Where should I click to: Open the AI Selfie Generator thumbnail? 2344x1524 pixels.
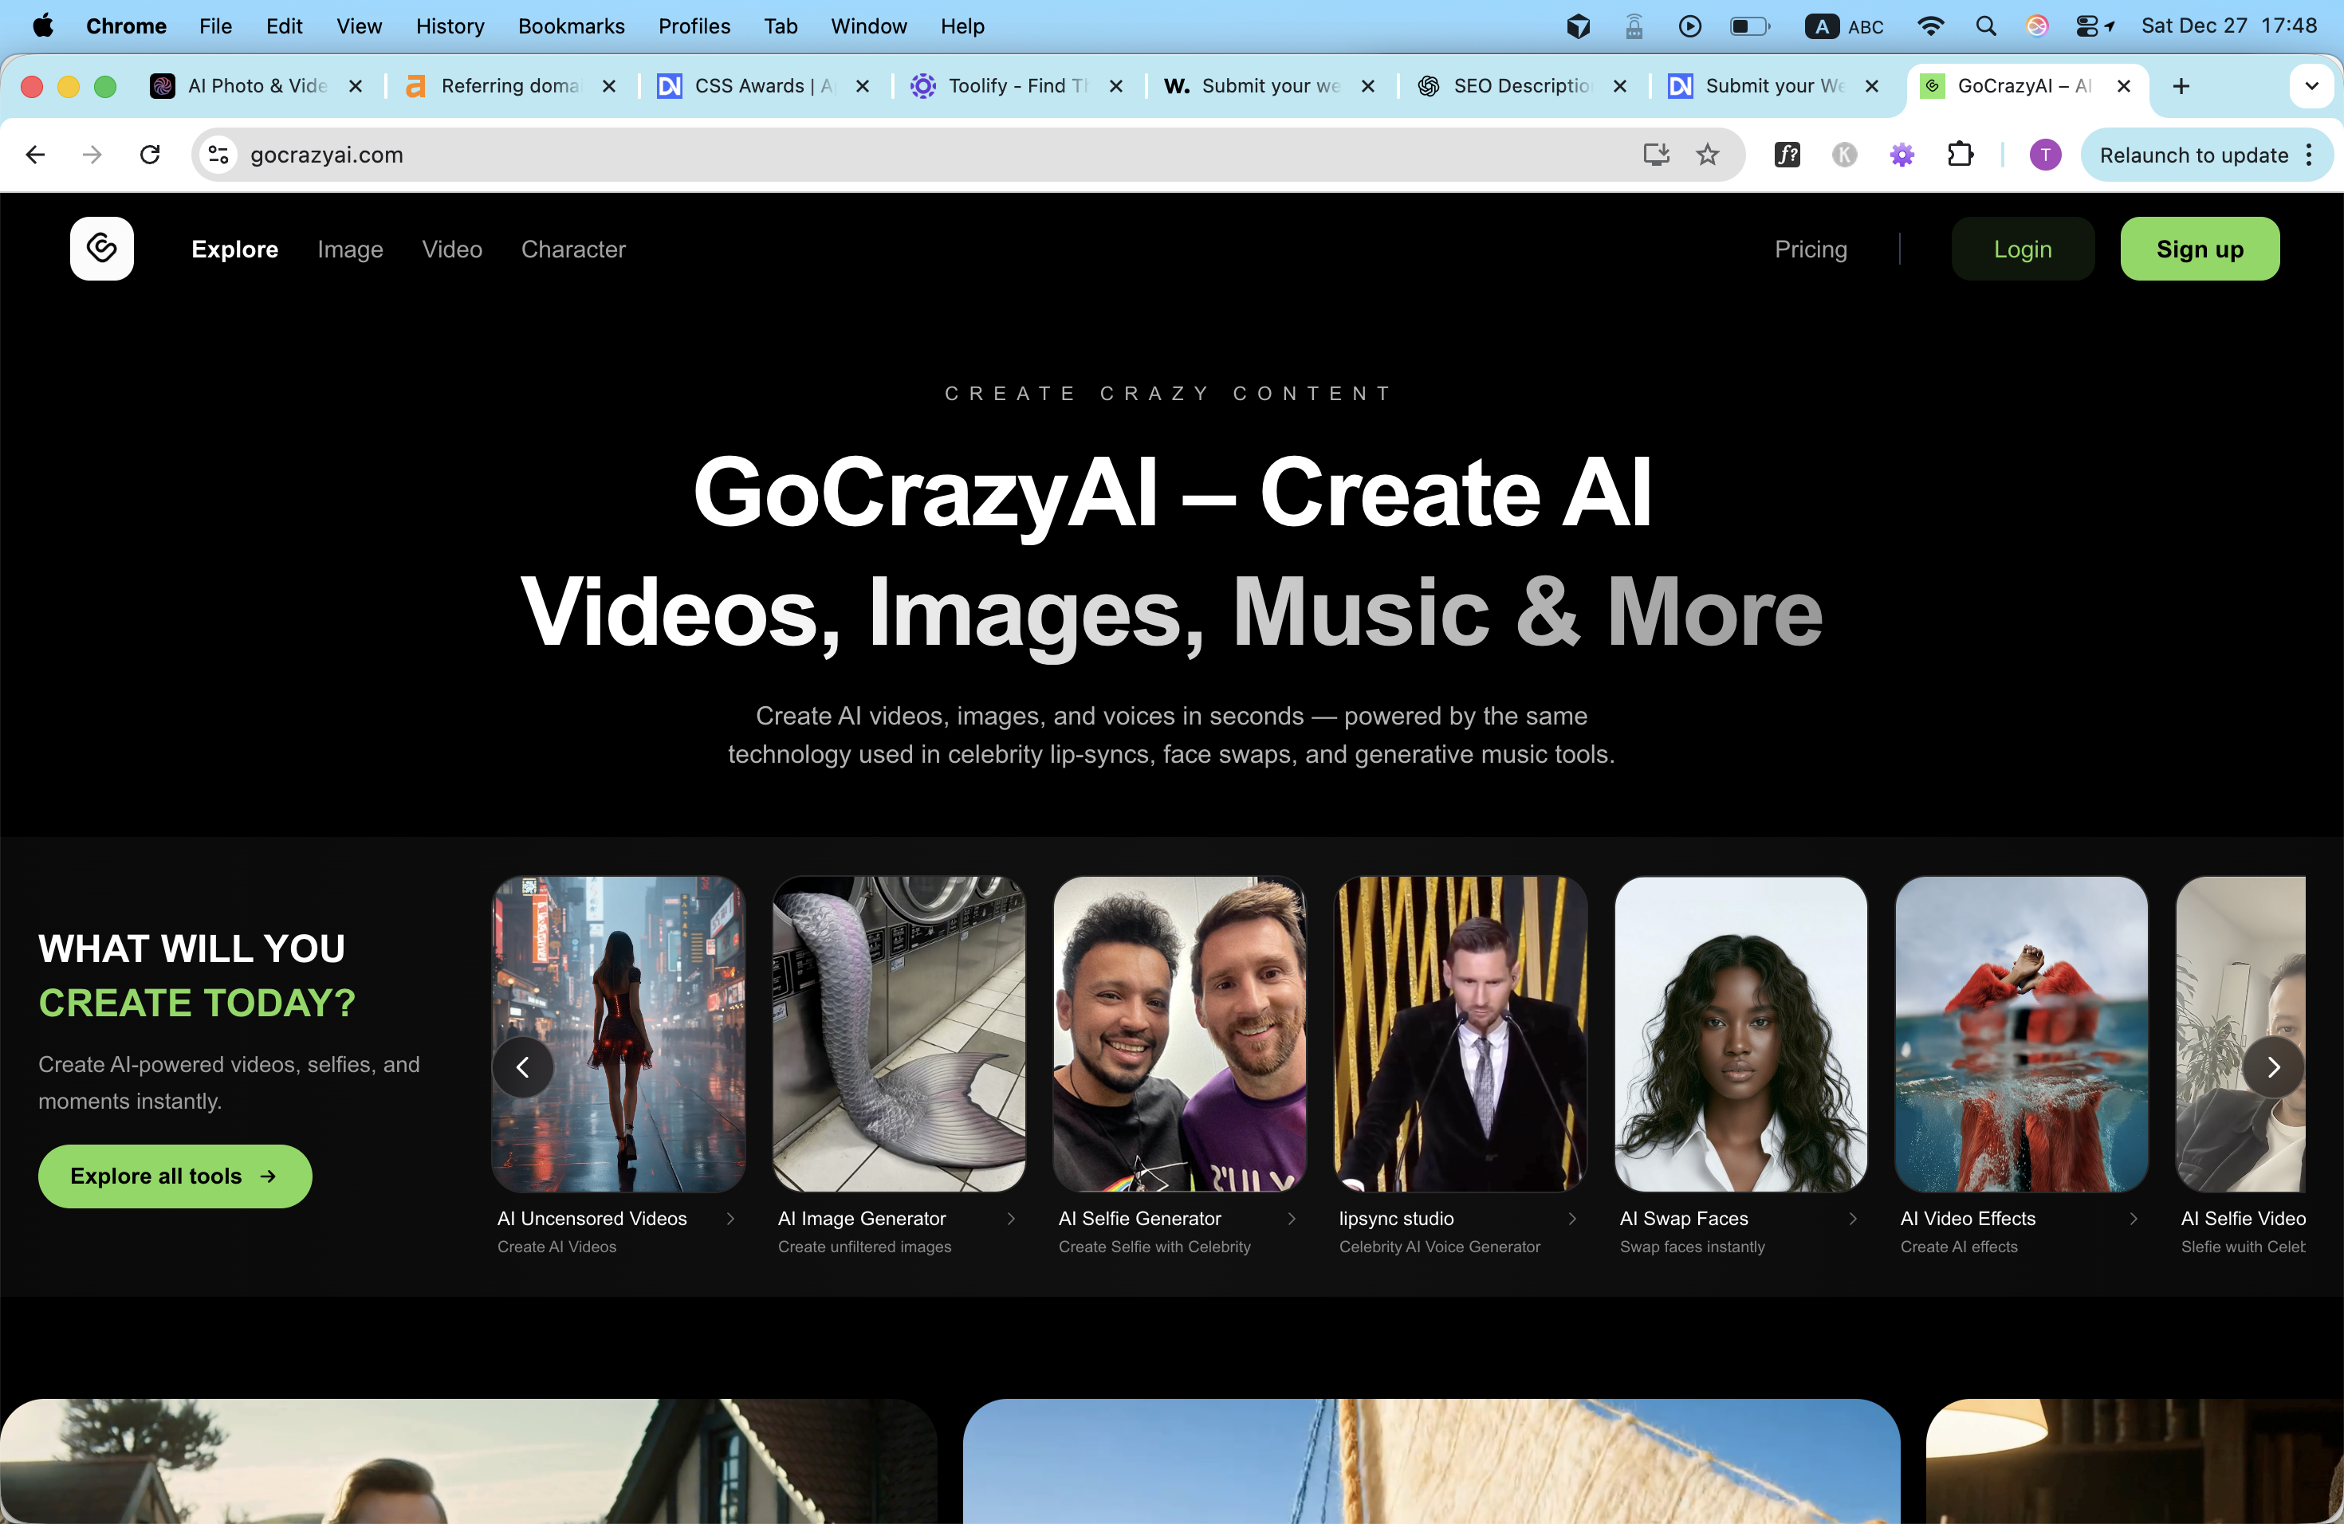pos(1179,1034)
